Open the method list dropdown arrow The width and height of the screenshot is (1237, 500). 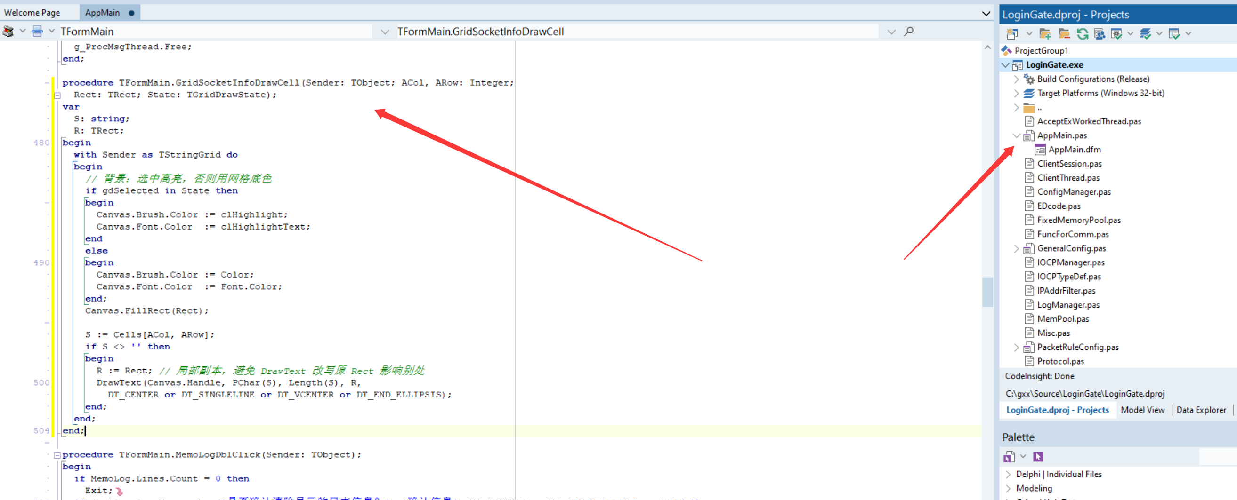(891, 32)
